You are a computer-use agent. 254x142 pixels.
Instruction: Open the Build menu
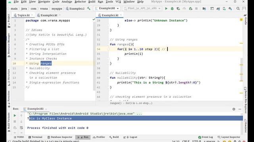point(92,2)
